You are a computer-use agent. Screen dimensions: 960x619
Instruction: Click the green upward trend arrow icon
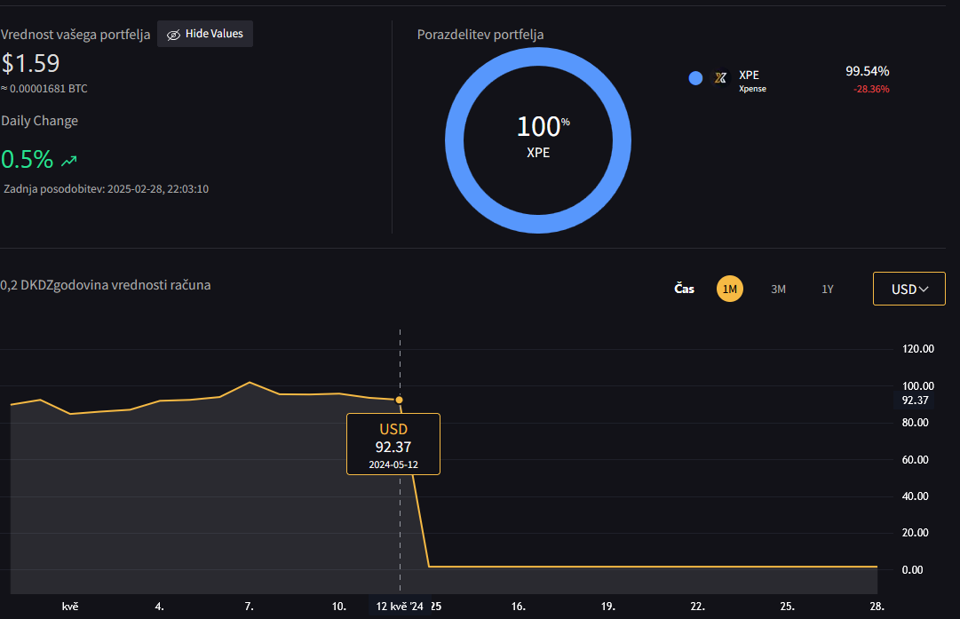pos(69,161)
